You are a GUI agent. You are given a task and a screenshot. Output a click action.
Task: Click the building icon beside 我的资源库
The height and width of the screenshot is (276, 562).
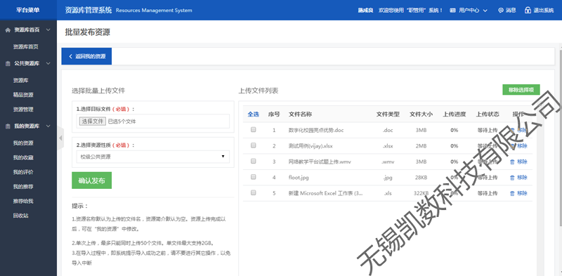(x=8, y=126)
